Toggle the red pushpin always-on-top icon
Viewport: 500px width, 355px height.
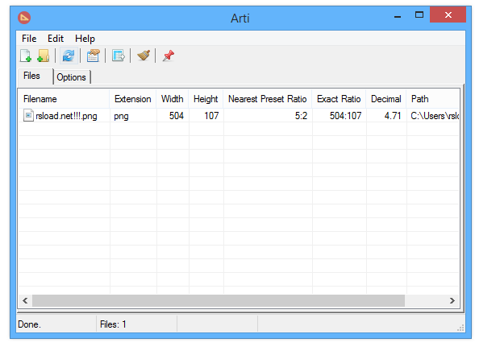(x=169, y=56)
